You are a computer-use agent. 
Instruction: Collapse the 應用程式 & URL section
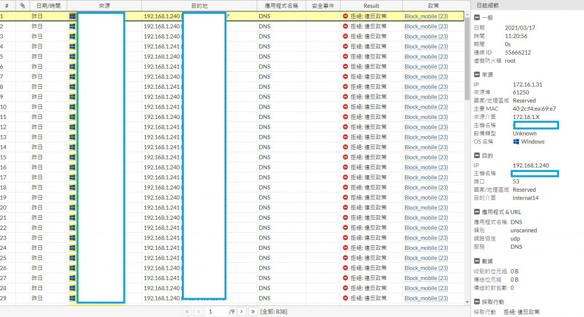point(477,212)
